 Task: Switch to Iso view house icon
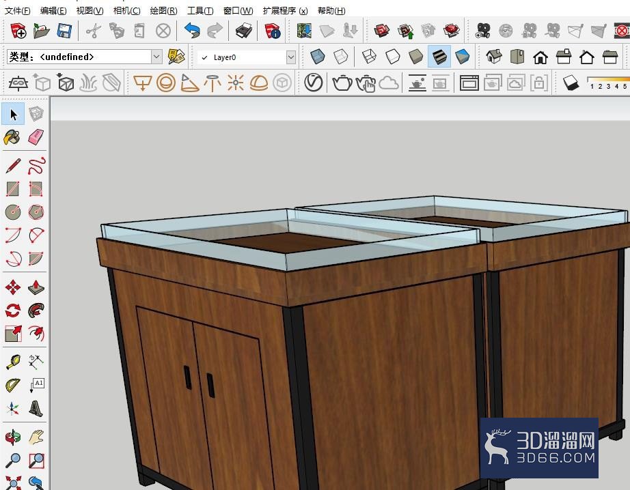pyautogui.click(x=494, y=57)
